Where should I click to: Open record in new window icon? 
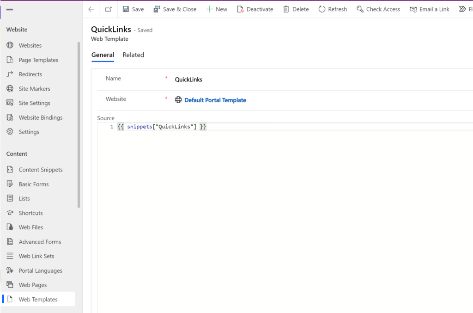tap(108, 9)
